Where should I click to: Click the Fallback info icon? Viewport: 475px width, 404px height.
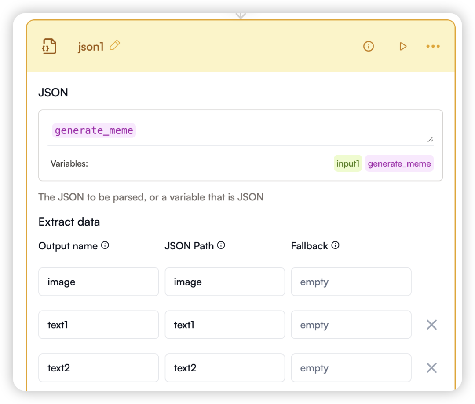(336, 245)
